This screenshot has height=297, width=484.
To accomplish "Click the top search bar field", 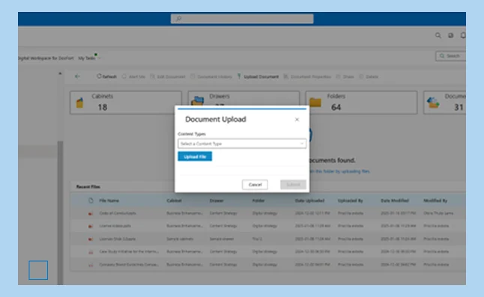I will [x=242, y=19].
